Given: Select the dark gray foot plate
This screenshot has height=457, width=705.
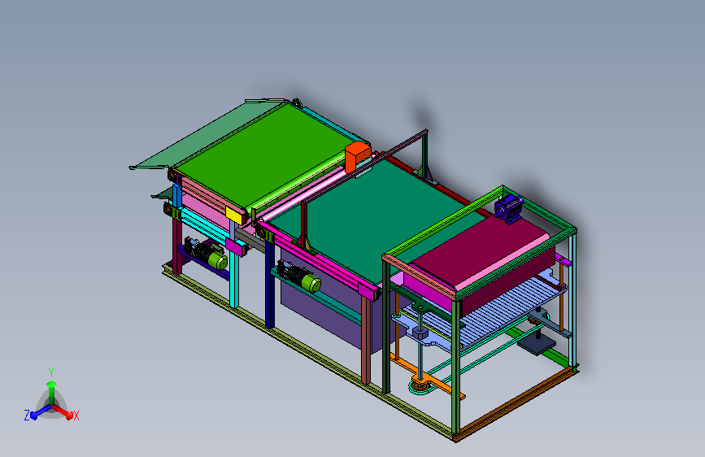Looking at the screenshot, I should point(537,345).
